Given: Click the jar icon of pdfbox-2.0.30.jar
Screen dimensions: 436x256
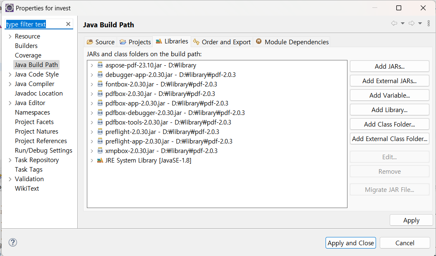Looking at the screenshot, I should tap(100, 93).
